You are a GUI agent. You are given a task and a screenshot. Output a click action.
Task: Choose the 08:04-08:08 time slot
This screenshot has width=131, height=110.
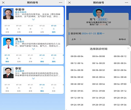99,56
